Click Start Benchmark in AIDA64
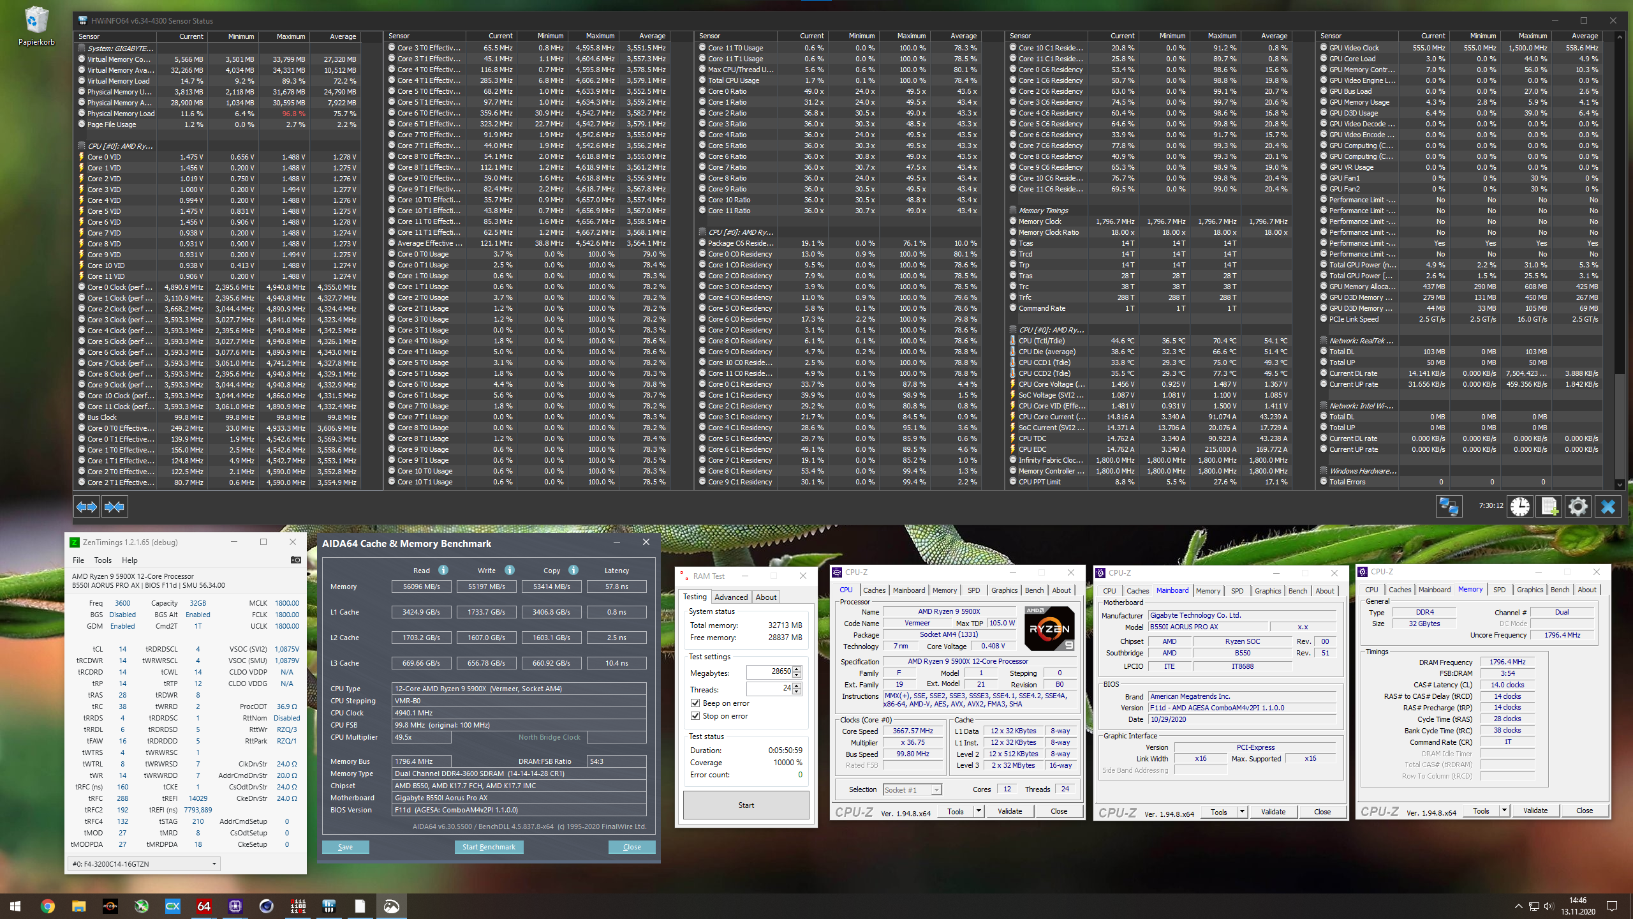1633x919 pixels. click(x=489, y=847)
